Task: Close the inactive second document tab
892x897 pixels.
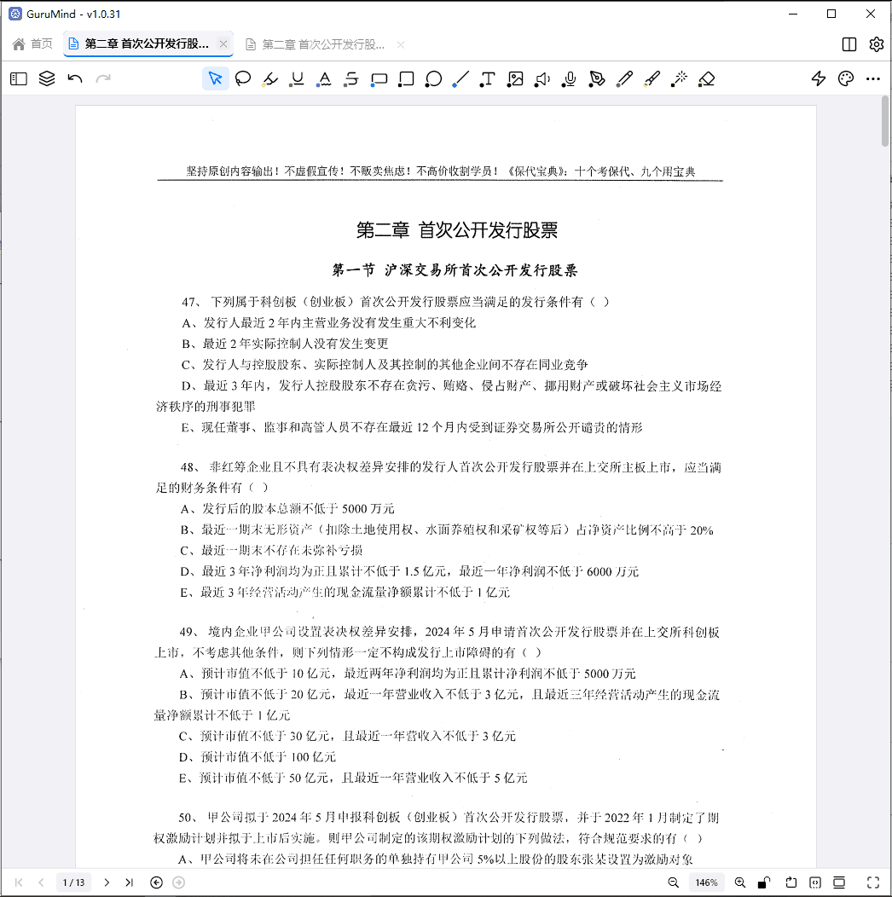Action: point(401,44)
